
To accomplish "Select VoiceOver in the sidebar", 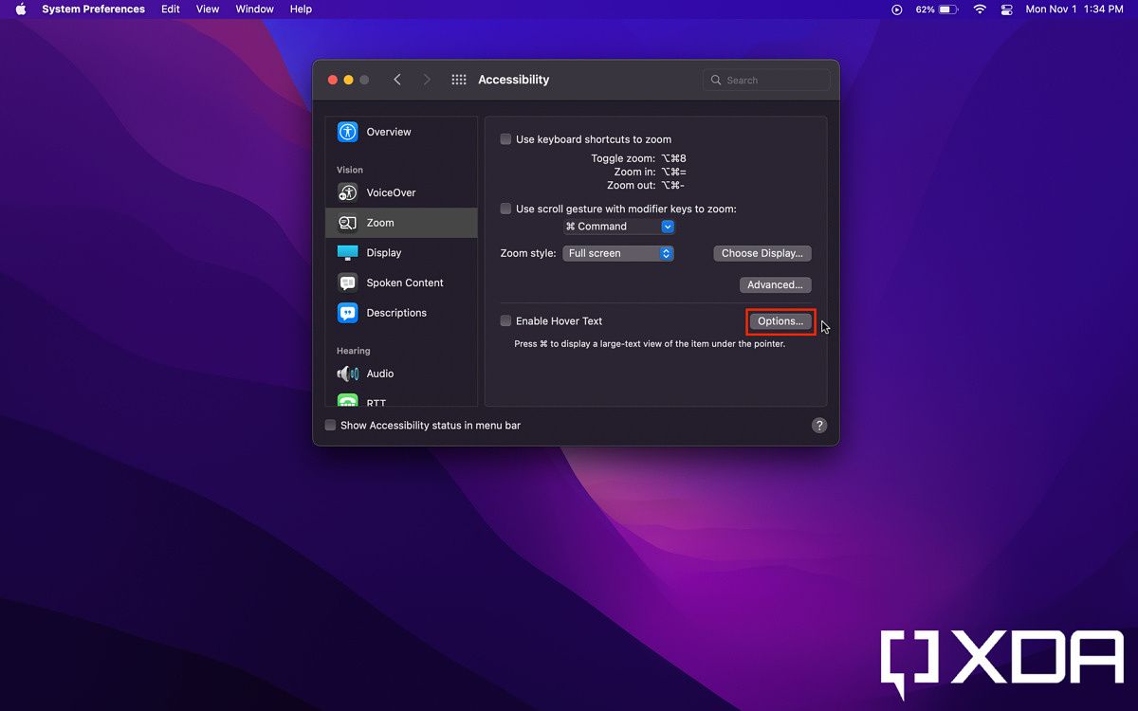I will pos(391,192).
